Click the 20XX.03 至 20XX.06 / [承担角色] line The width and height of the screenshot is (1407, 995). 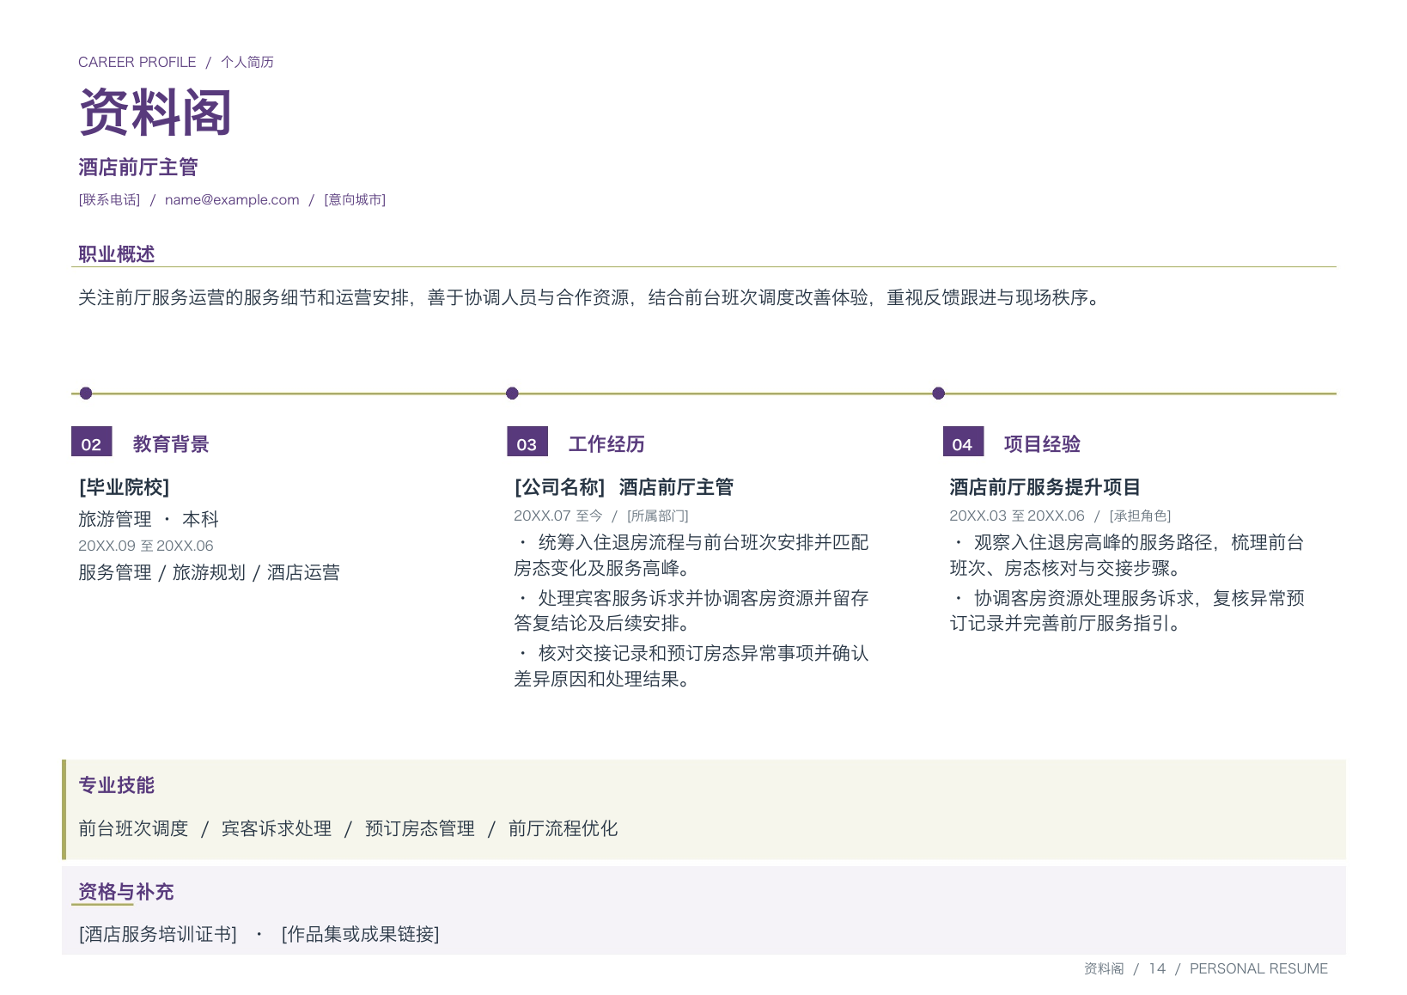pyautogui.click(x=1060, y=516)
